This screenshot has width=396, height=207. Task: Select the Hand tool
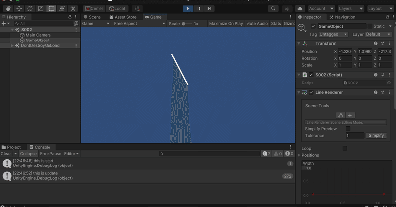(8, 9)
